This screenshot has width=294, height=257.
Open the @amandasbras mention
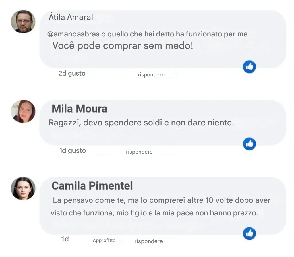click(x=73, y=34)
